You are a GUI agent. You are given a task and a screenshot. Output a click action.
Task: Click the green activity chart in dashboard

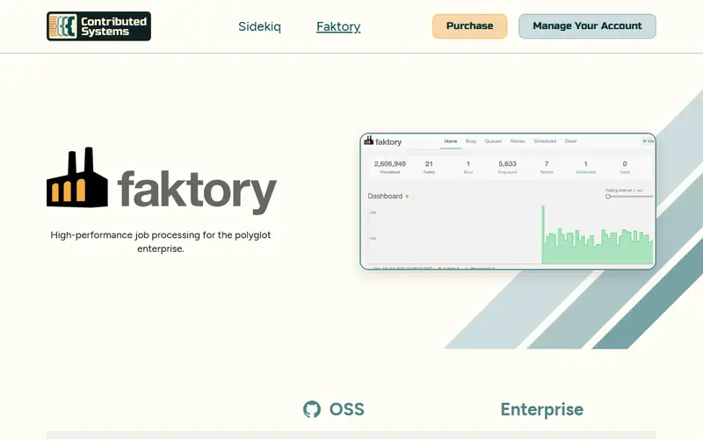click(x=598, y=235)
